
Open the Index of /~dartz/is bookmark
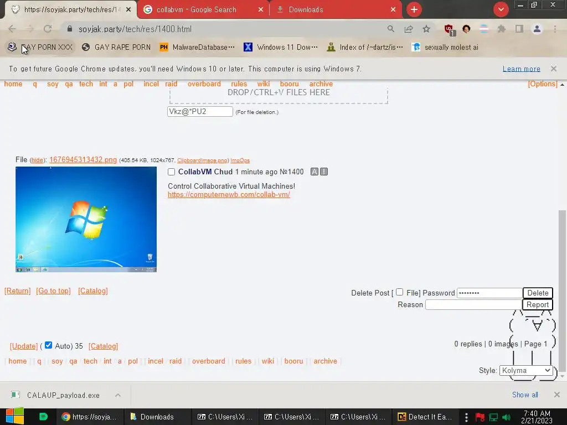point(365,48)
